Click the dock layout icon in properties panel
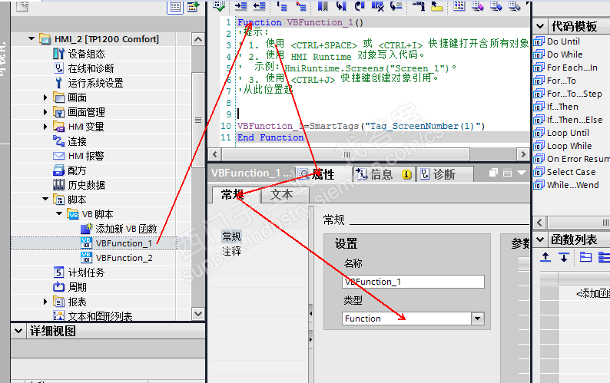 click(x=507, y=172)
